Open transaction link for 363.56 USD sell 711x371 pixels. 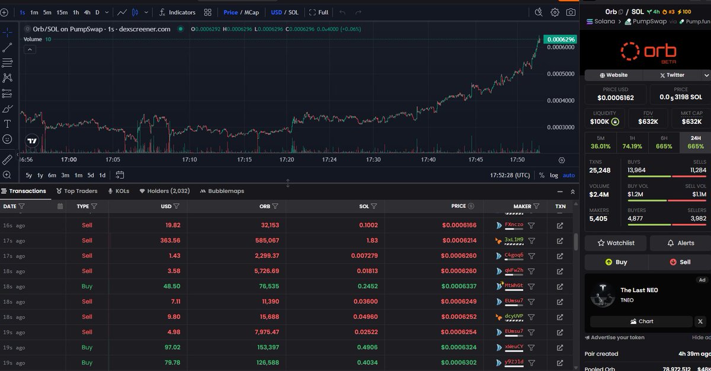(x=560, y=241)
